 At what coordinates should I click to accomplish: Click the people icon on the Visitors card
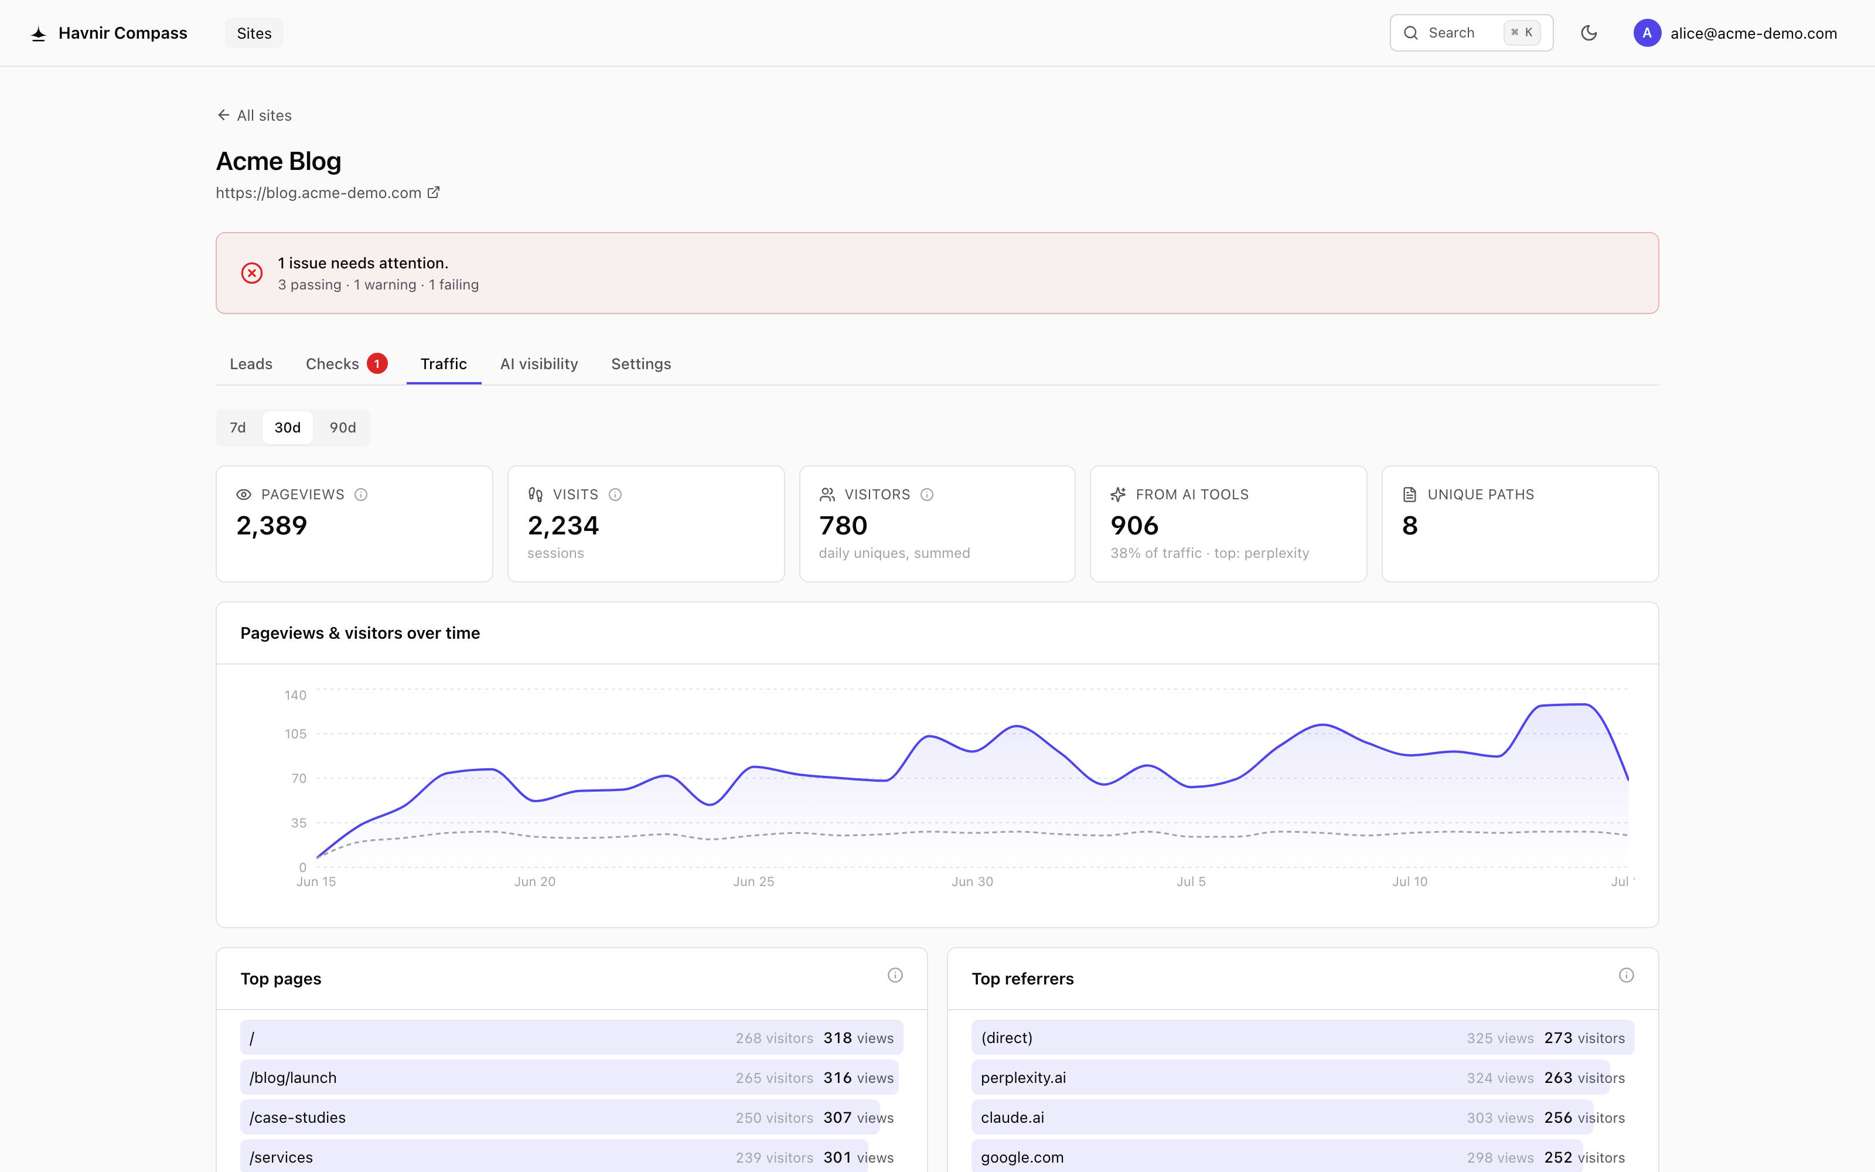[827, 495]
